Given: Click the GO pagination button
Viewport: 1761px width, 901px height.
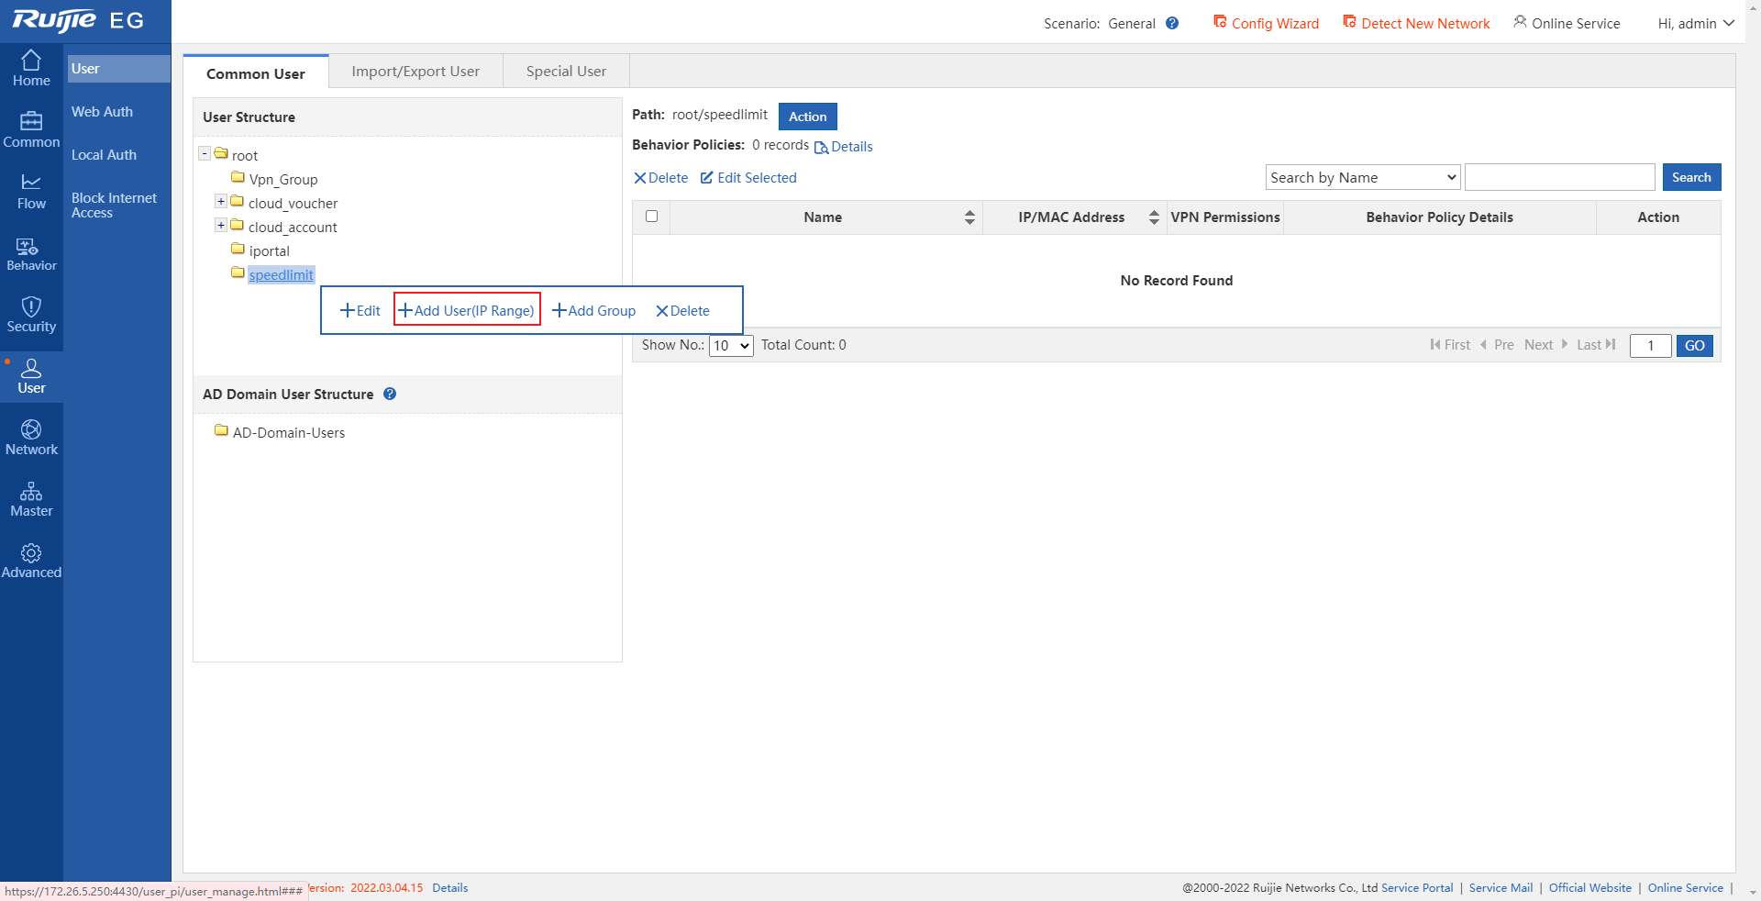Looking at the screenshot, I should coord(1694,346).
